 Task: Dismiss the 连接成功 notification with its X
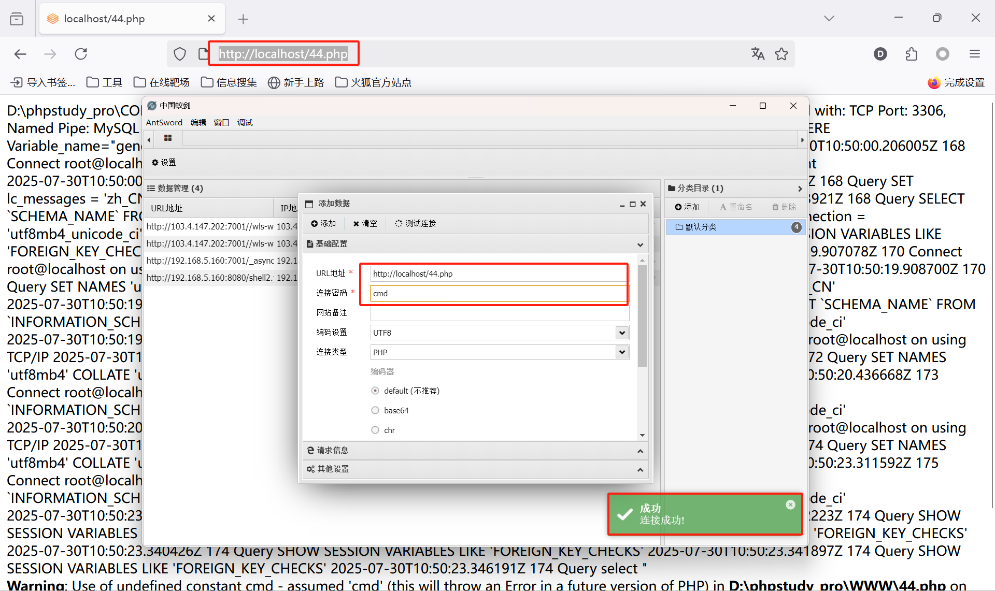tap(790, 504)
